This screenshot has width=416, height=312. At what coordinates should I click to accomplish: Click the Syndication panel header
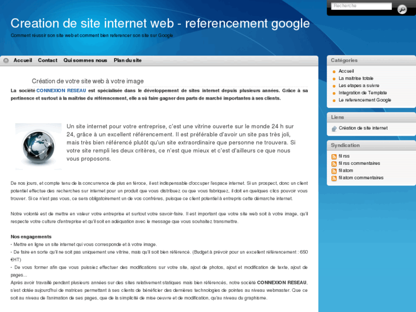click(371, 145)
